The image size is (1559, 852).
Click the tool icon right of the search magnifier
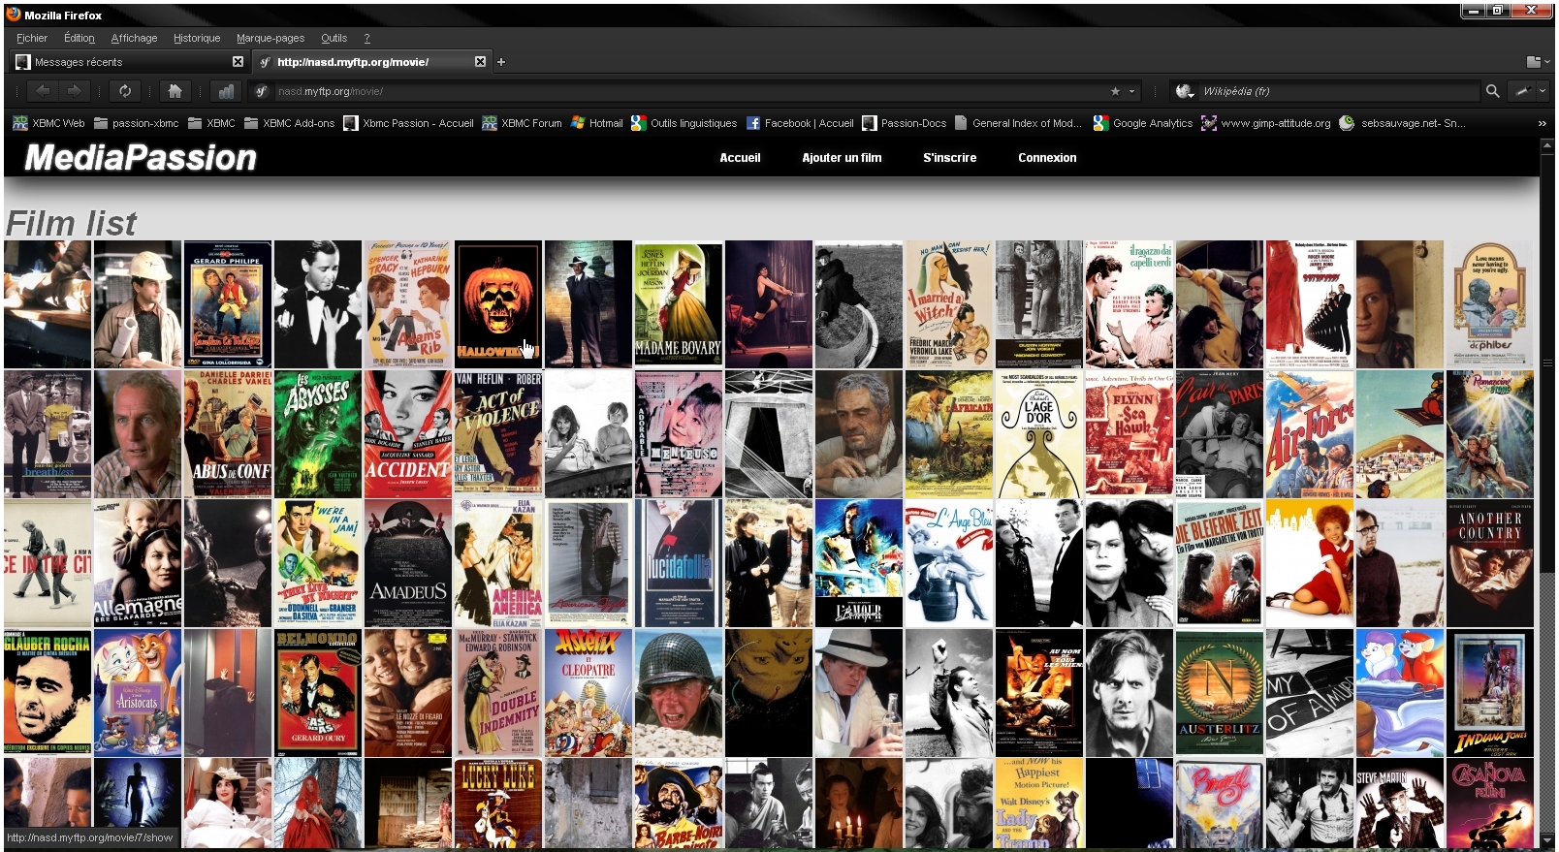click(x=1522, y=91)
